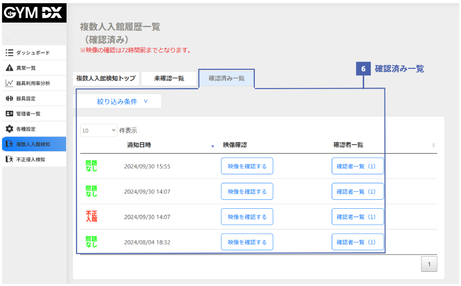The width and height of the screenshot is (461, 286).
Task: Select 複数人入館検知 in sidebar
Action: tap(34, 144)
